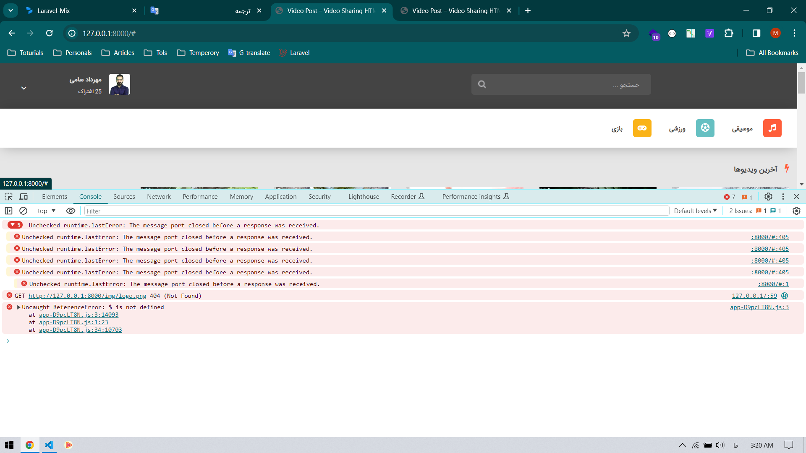This screenshot has height=453, width=806.
Task: Click the purple V extension icon
Action: pos(709,33)
